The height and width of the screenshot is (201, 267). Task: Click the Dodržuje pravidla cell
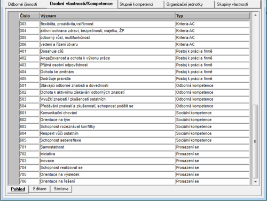[107, 79]
